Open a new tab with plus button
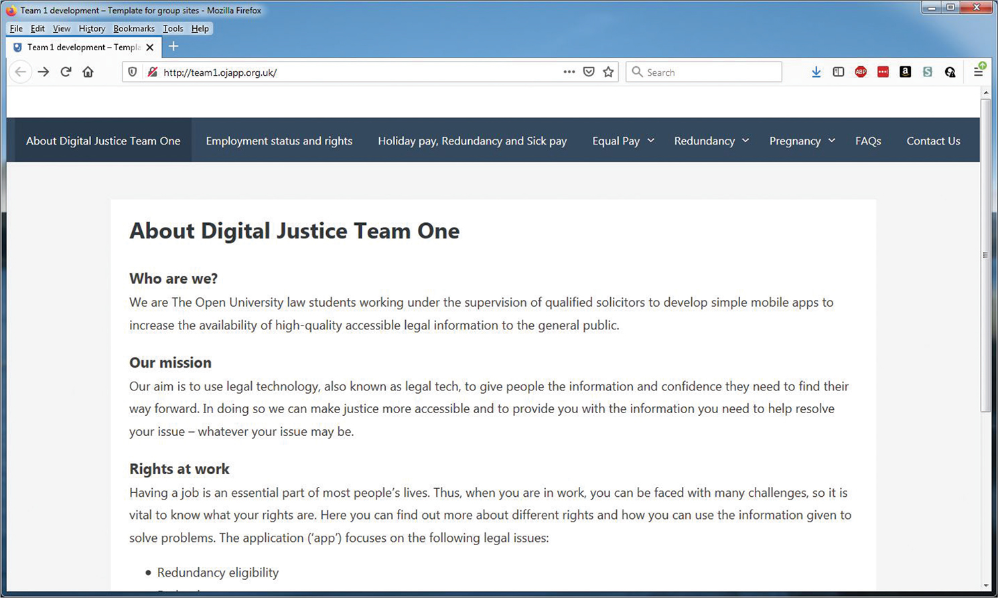 [173, 46]
